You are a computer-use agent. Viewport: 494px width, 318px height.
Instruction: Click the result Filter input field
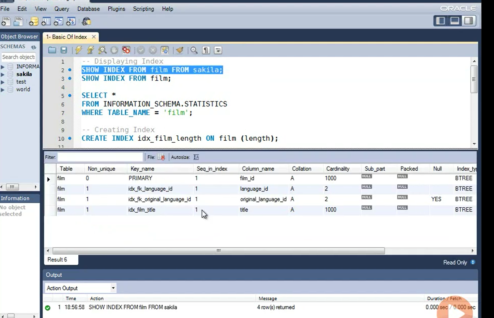pos(100,157)
